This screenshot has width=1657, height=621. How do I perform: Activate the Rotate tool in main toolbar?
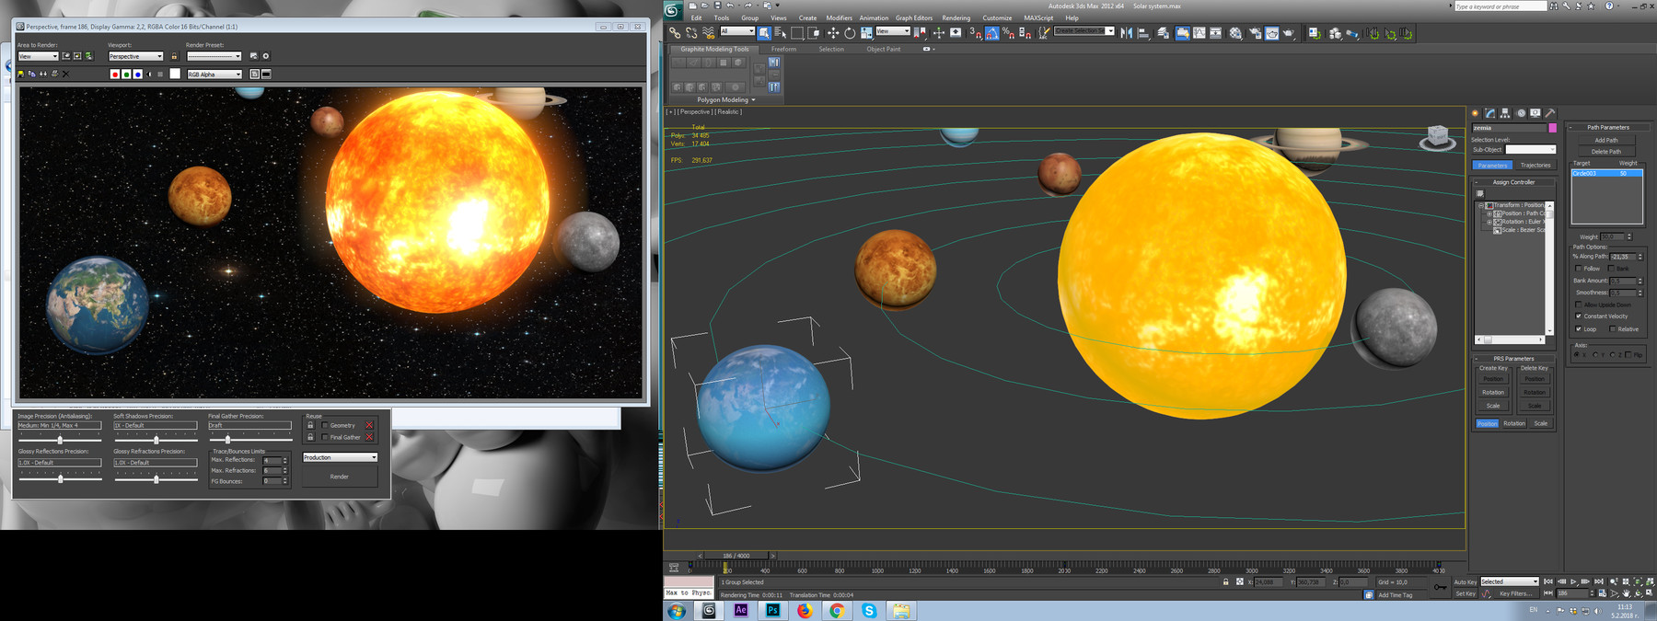click(x=850, y=33)
